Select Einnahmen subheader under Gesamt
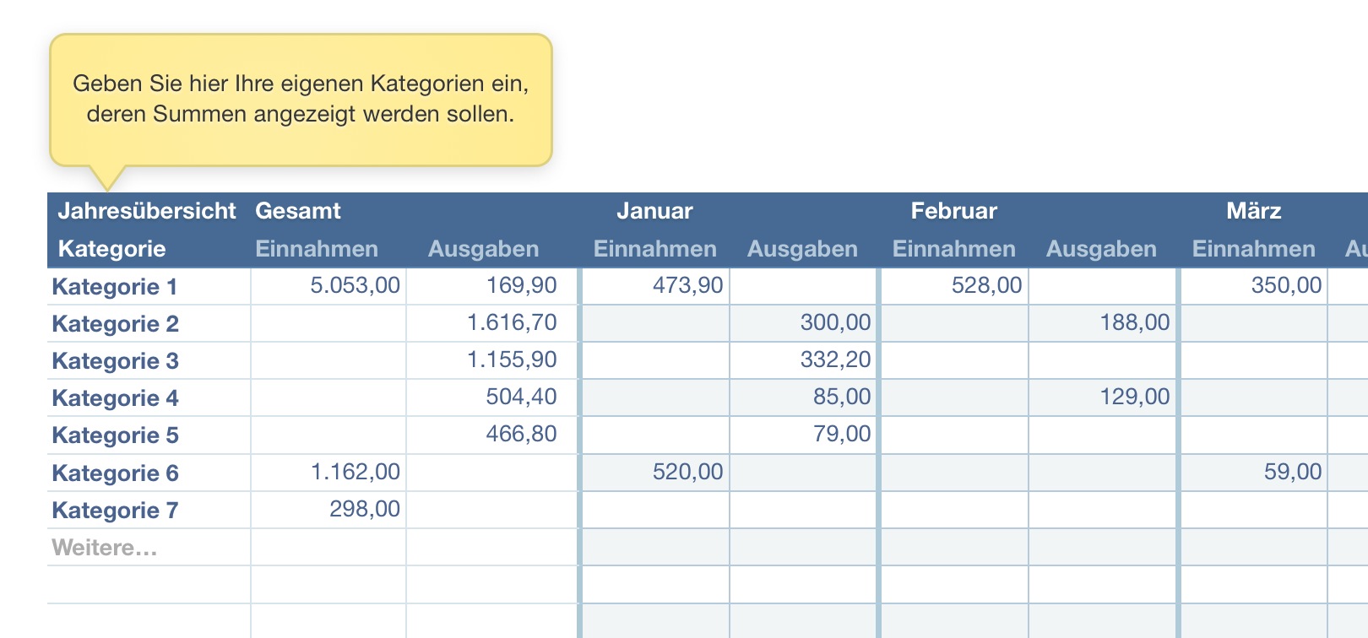Viewport: 1368px width, 638px height. point(317,249)
